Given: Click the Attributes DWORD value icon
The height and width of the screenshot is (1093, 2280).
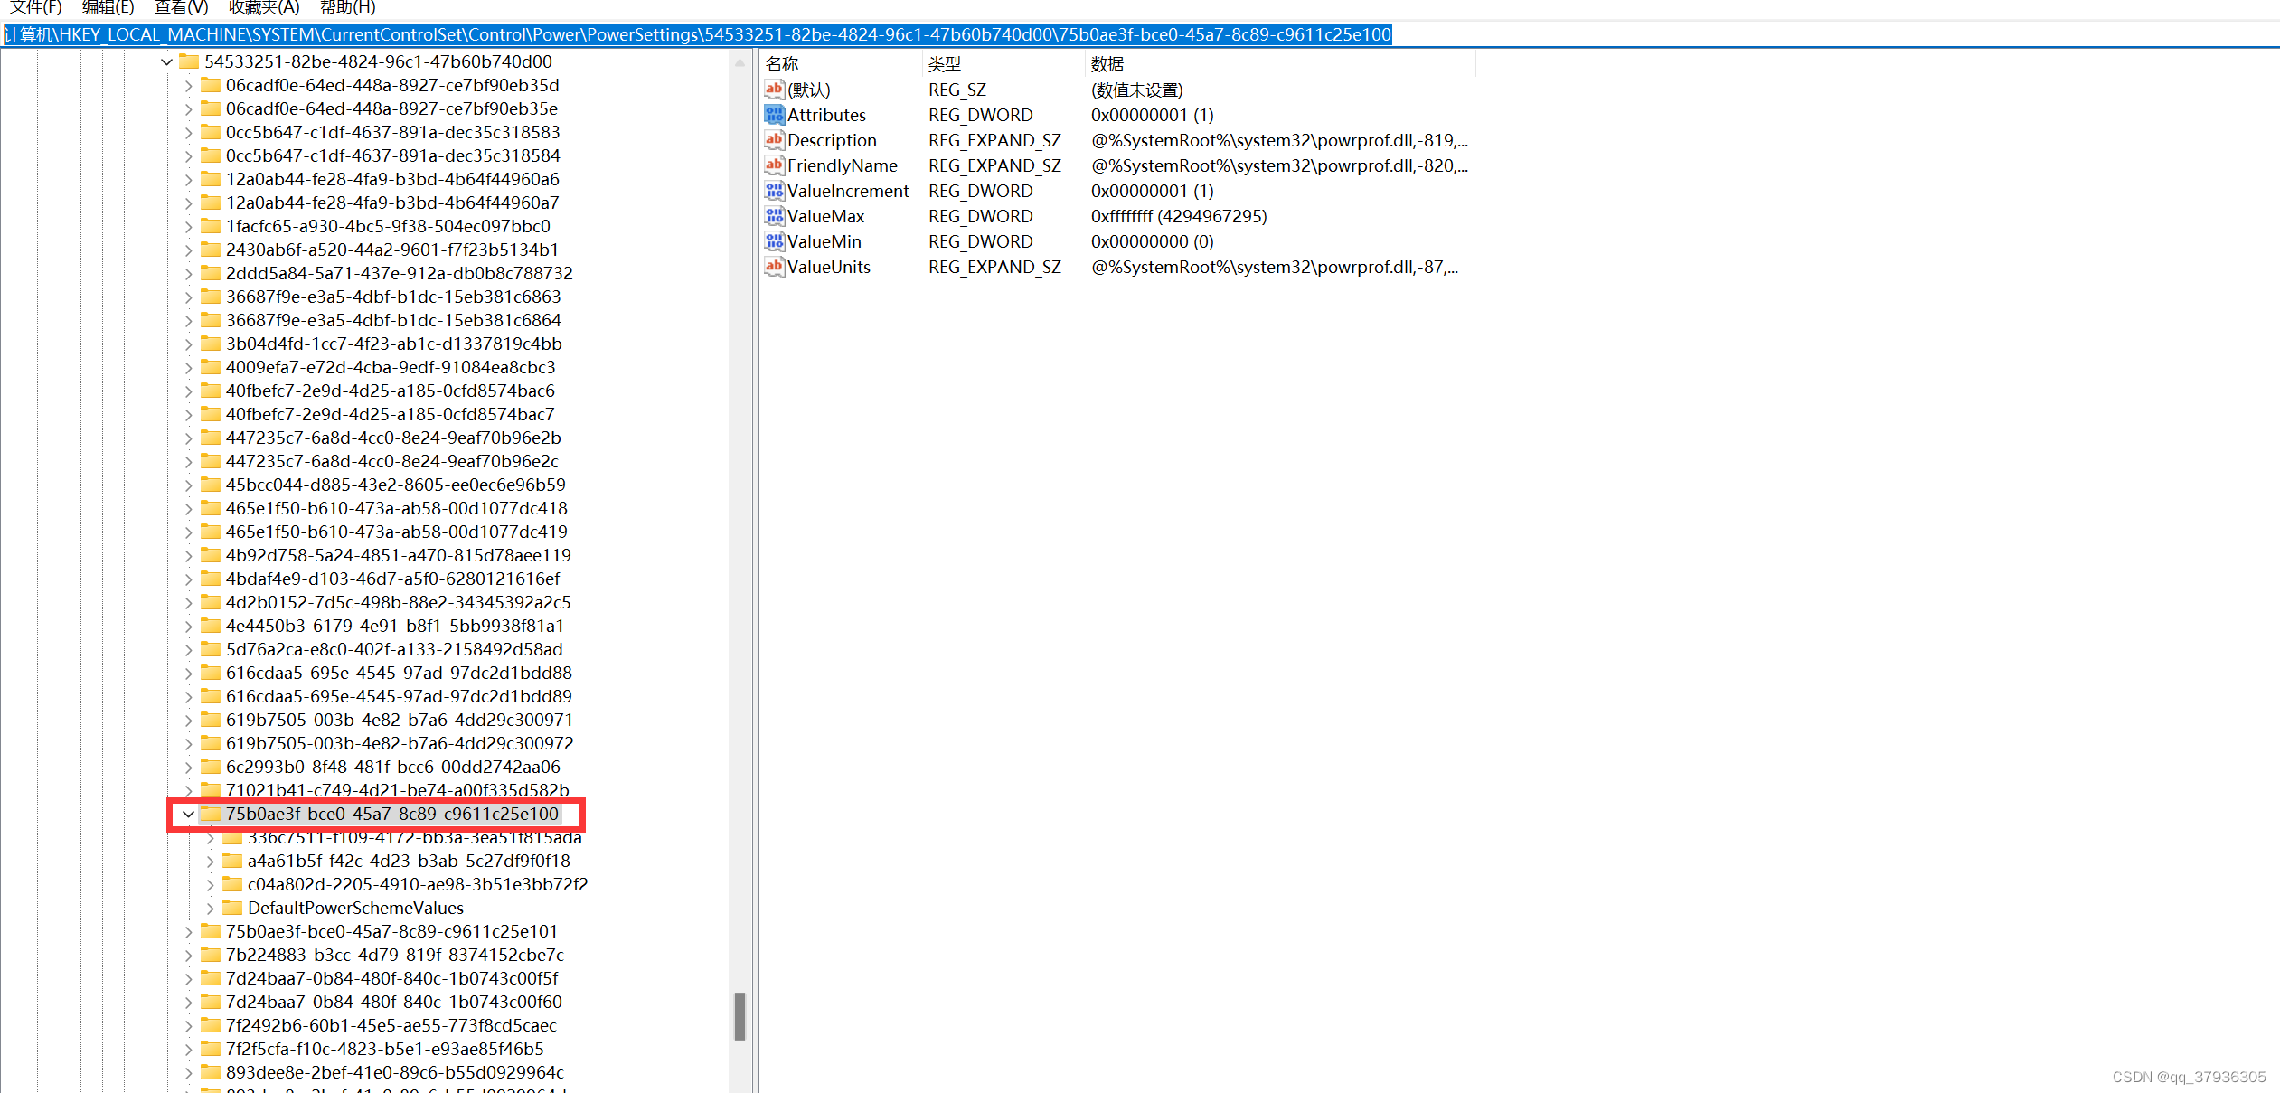Looking at the screenshot, I should 774,115.
